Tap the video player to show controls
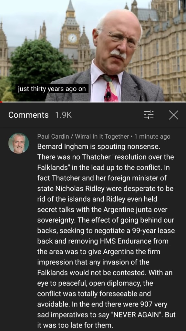The width and height of the screenshot is (186, 331). tap(93, 51)
